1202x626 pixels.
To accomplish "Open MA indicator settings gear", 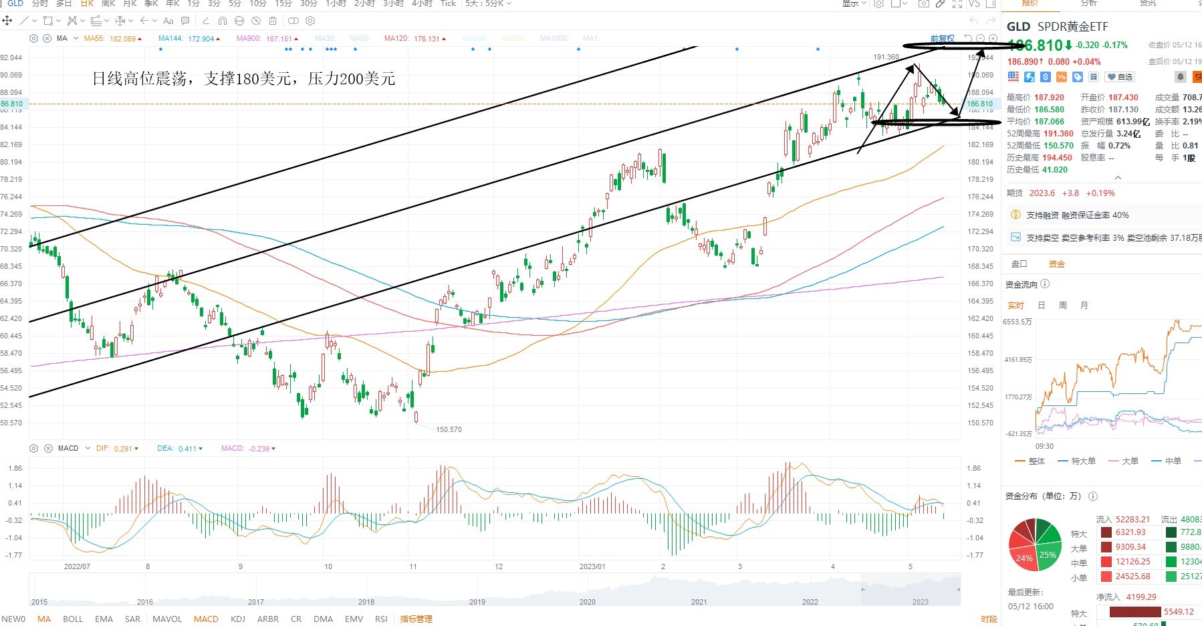I will (35, 39).
